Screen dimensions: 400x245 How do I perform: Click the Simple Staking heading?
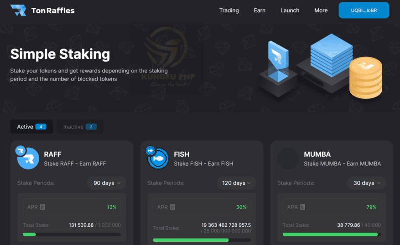coord(60,54)
